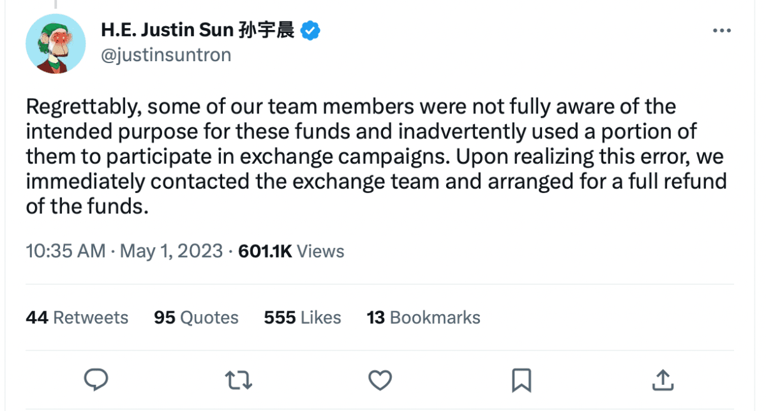Open the ape avatar profile picture
The width and height of the screenshot is (766, 411).
[x=56, y=43]
